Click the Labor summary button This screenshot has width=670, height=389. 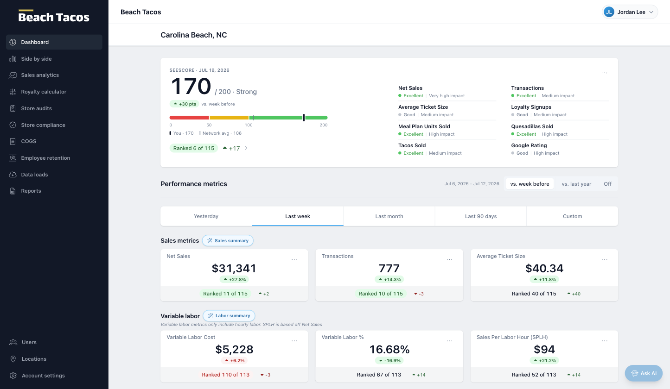click(229, 316)
